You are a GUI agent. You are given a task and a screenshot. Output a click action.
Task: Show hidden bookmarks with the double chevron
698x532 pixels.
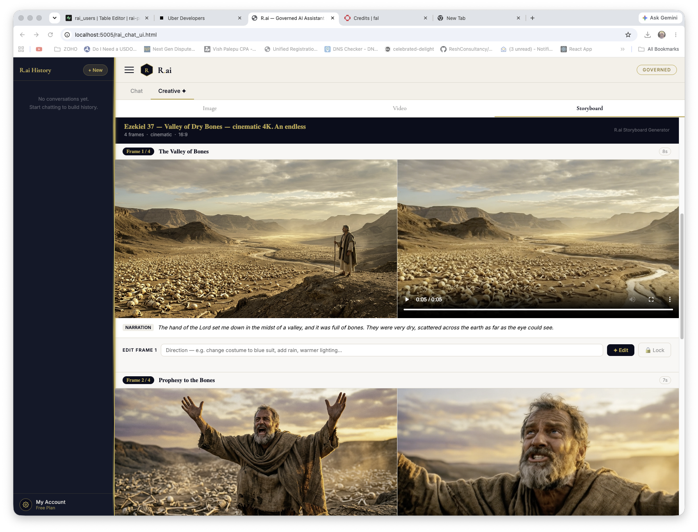pyautogui.click(x=623, y=49)
